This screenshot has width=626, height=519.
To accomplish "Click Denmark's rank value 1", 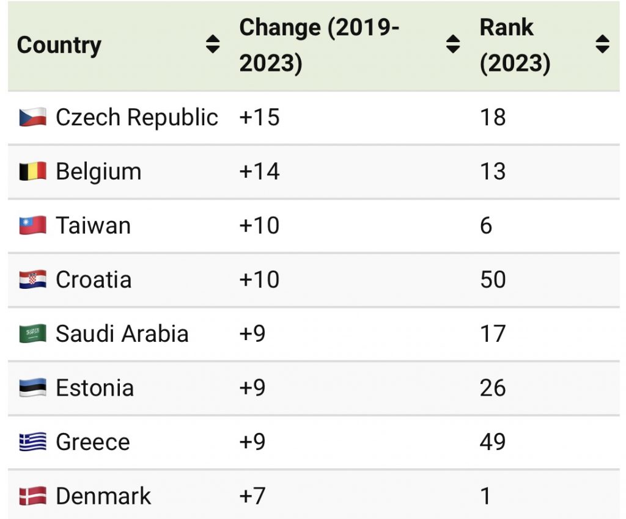I will point(485,496).
